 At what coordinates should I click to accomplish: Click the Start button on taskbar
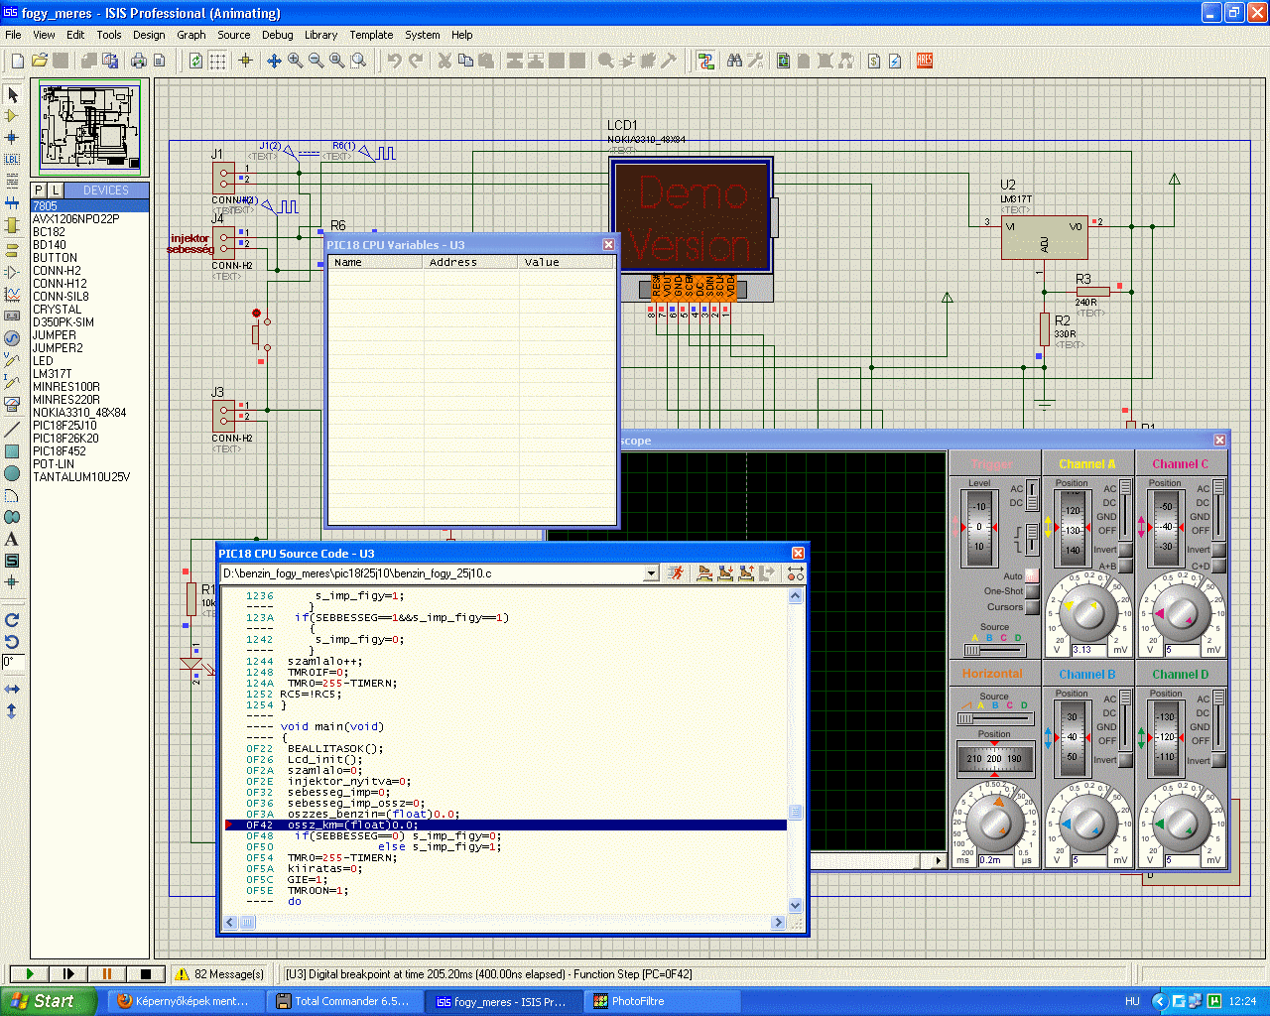pos(48,1001)
